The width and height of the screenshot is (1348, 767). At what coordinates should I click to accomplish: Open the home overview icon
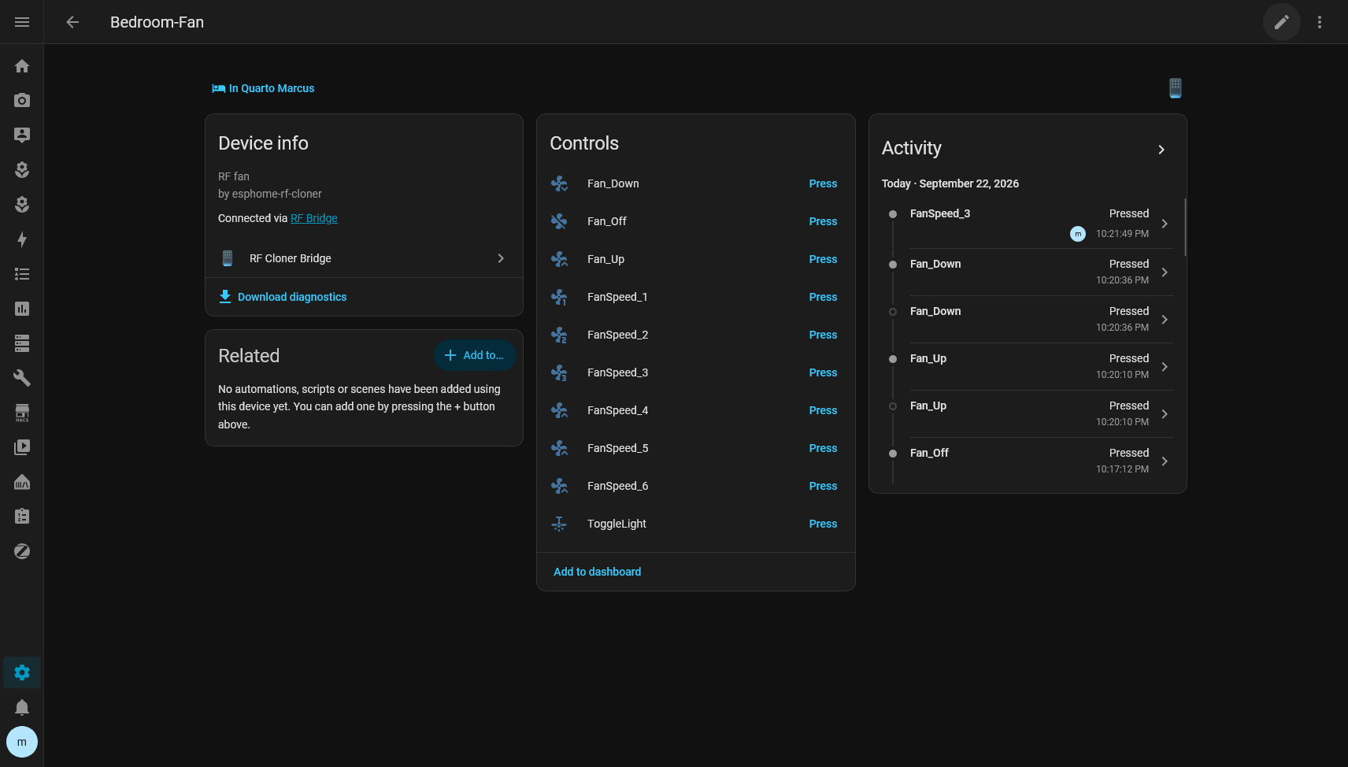[22, 66]
